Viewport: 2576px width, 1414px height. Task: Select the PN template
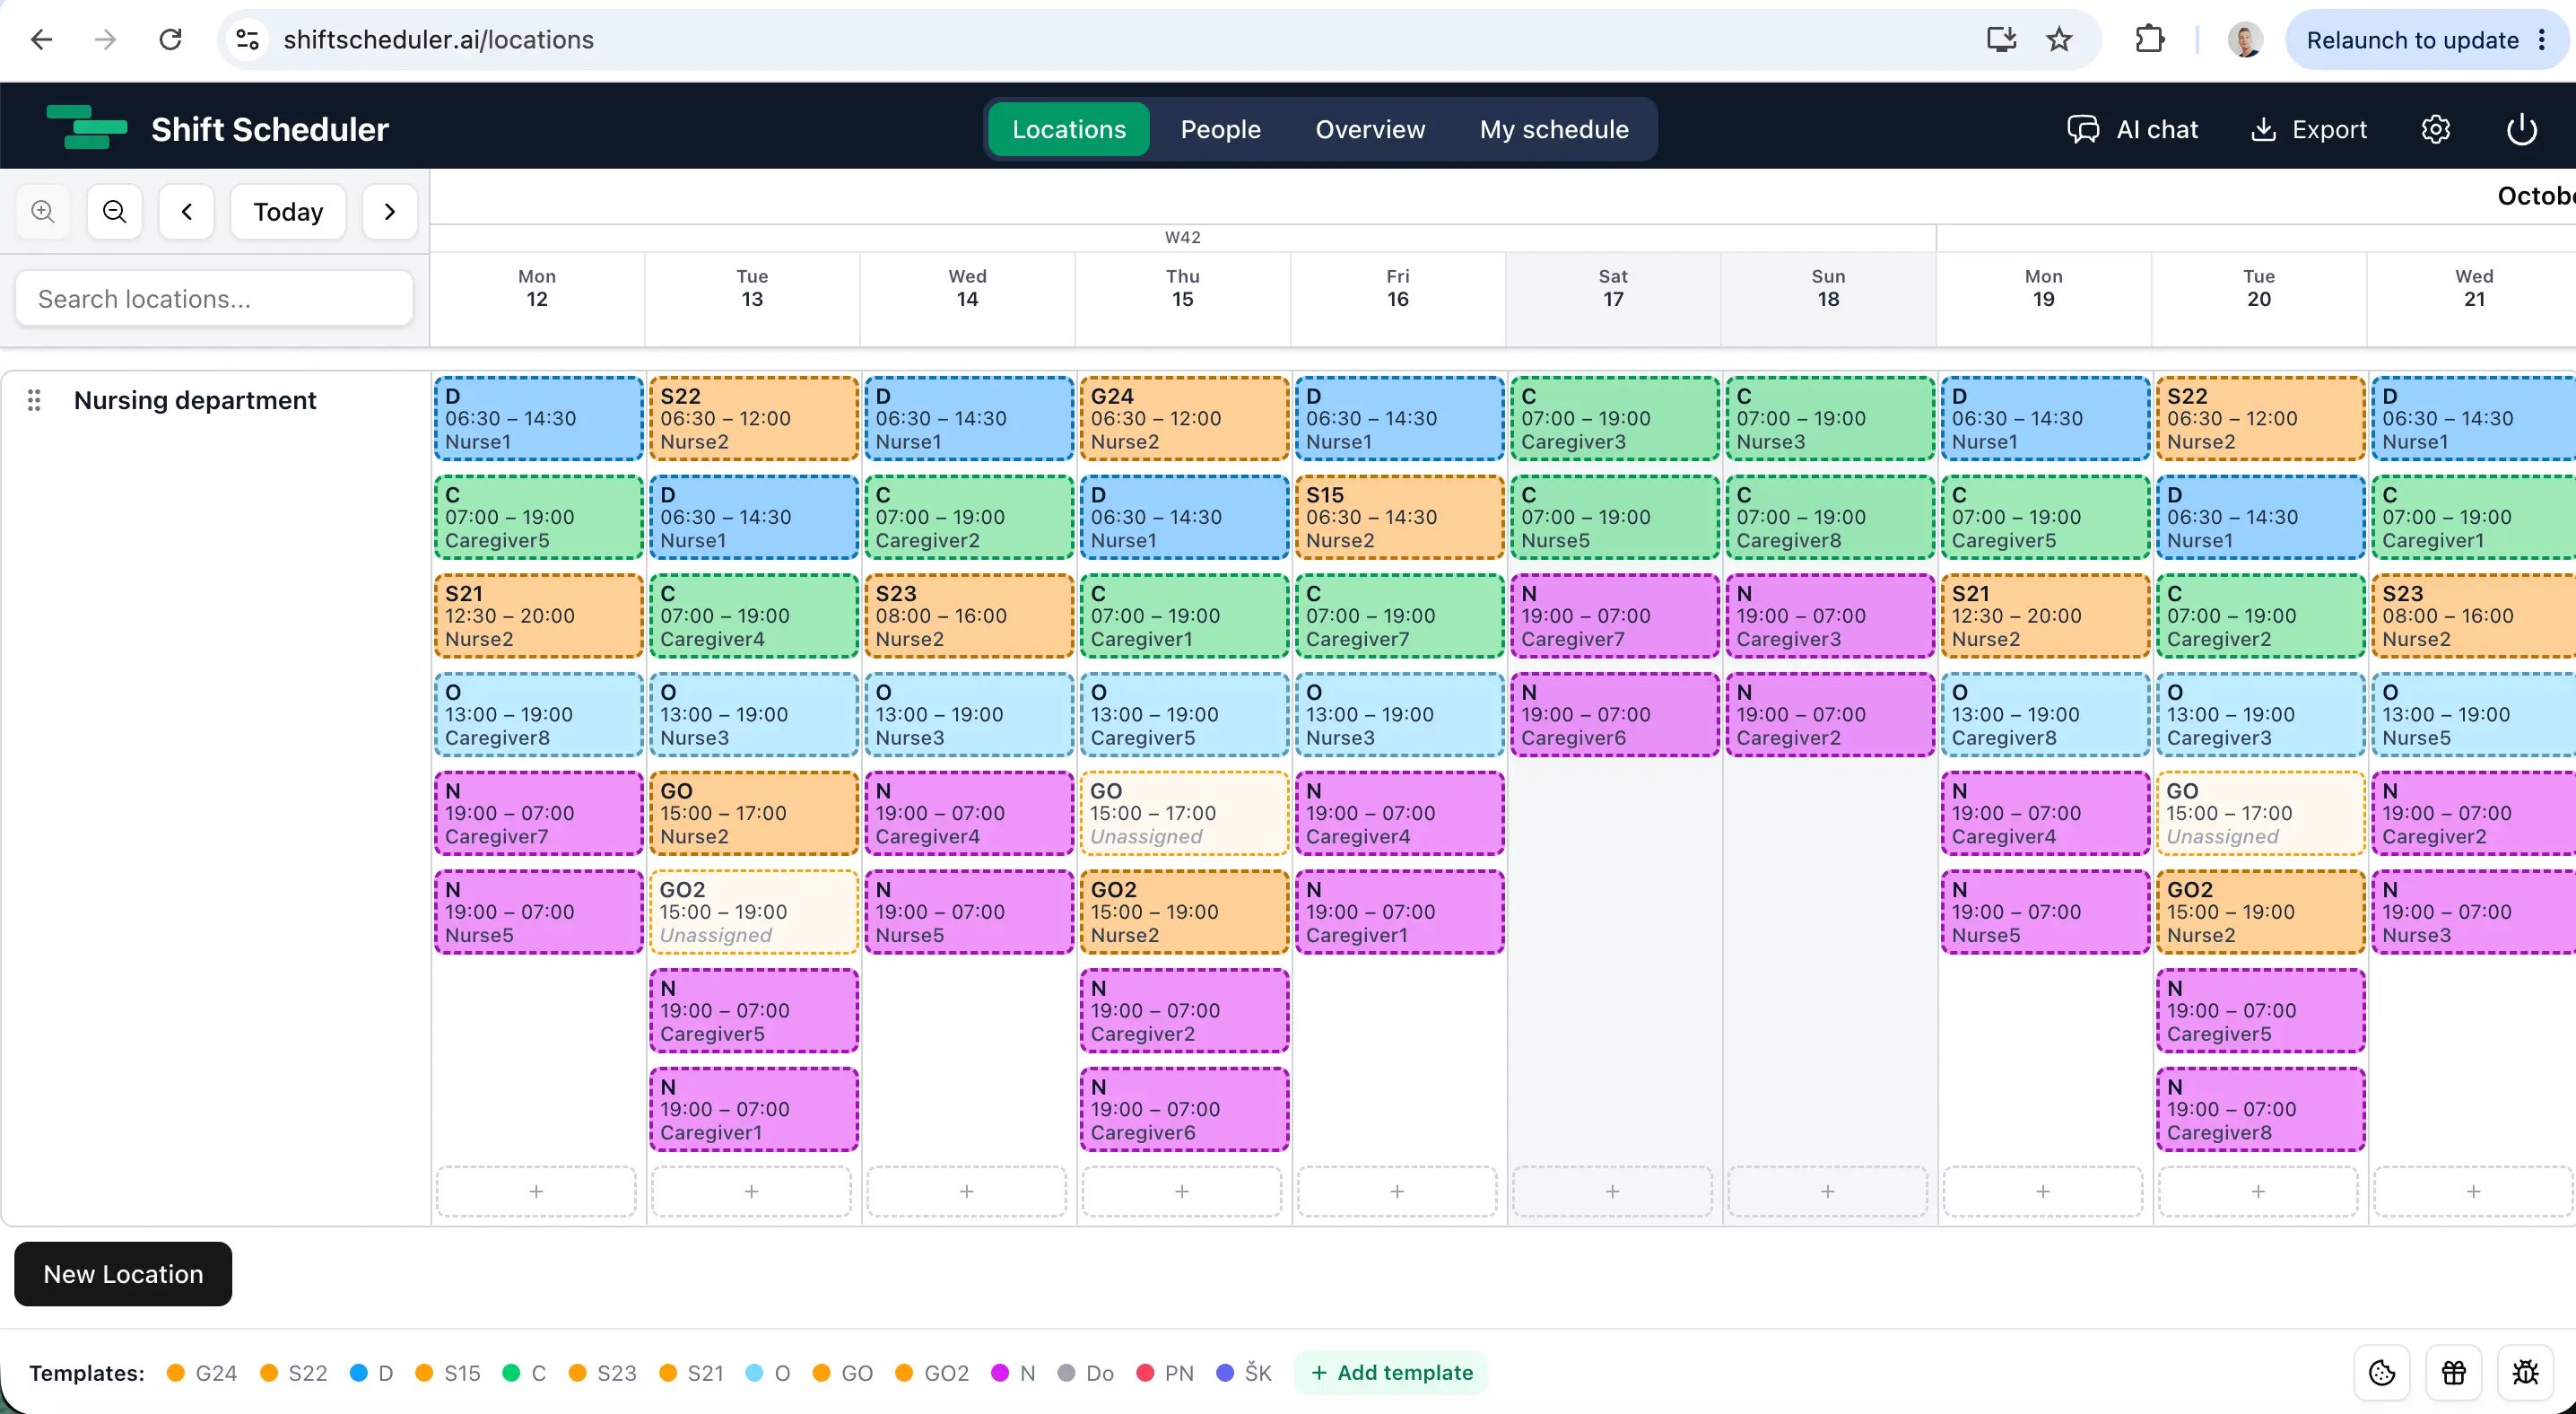(x=1166, y=1372)
